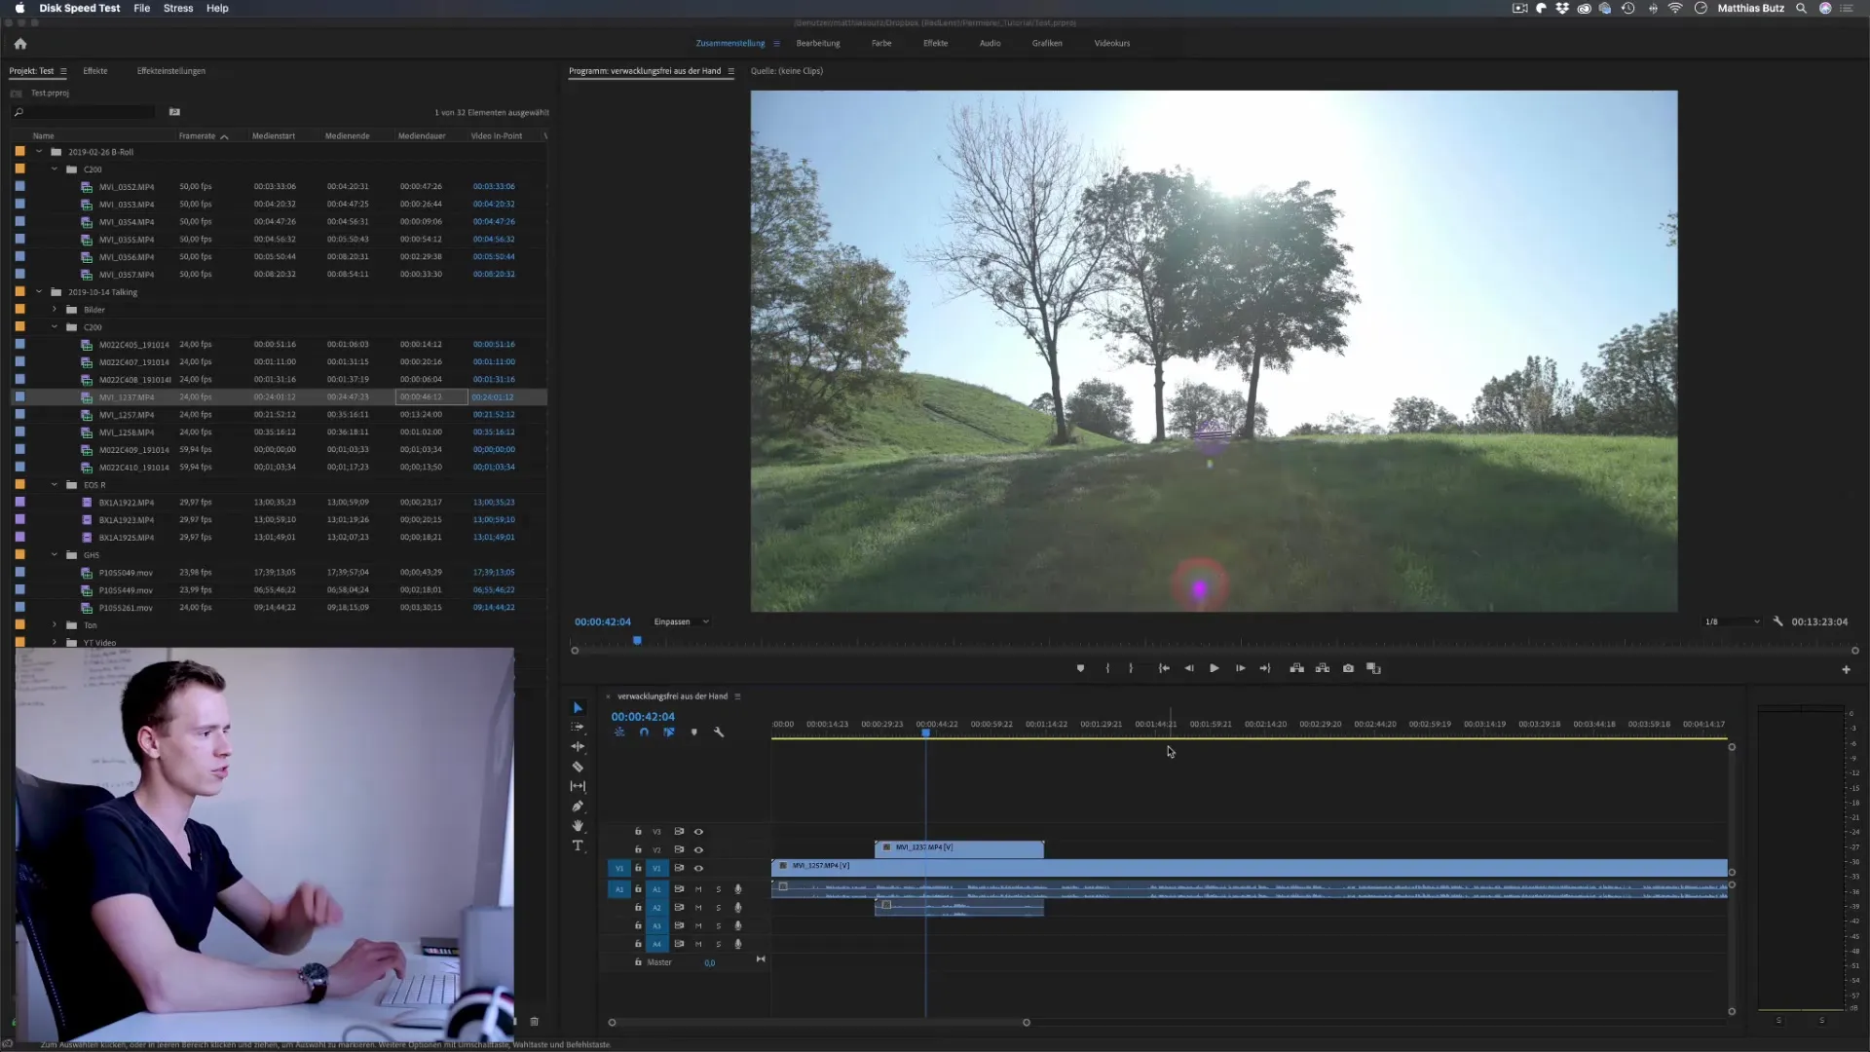Select the Hand tool
Screen dimensions: 1870x1052
click(578, 826)
